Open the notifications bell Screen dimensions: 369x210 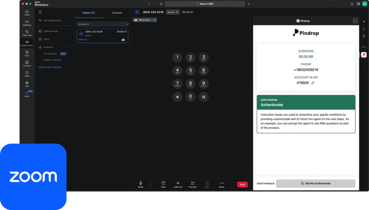(352, 4)
